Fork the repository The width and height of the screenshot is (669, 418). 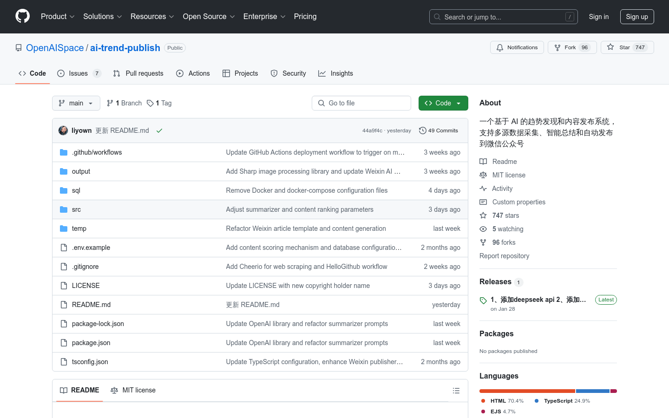coord(572,47)
